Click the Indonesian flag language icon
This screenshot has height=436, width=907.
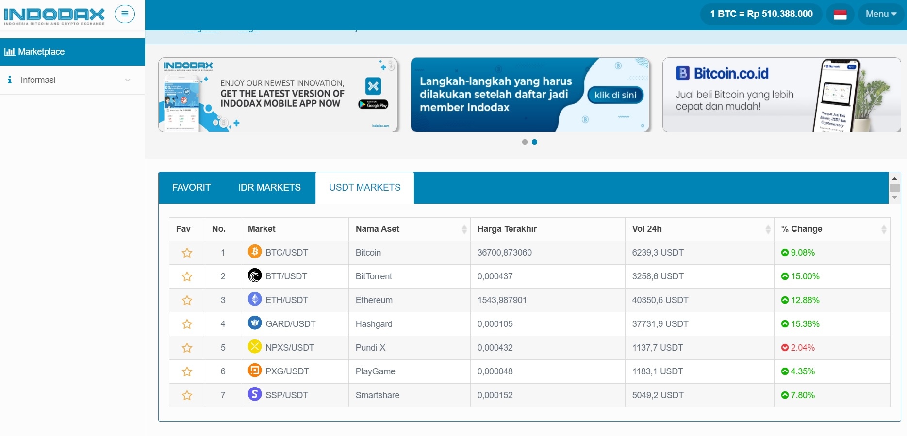(x=840, y=14)
